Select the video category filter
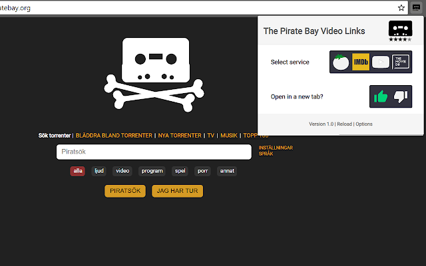This screenshot has width=426, height=266. [122, 171]
